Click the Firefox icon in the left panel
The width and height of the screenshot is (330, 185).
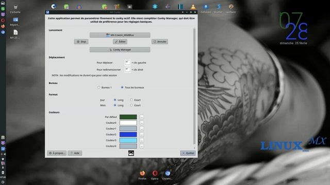[3, 26]
